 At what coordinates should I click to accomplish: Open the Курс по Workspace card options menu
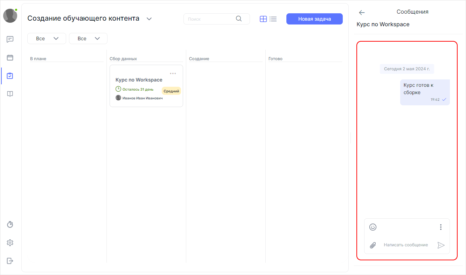(173, 73)
